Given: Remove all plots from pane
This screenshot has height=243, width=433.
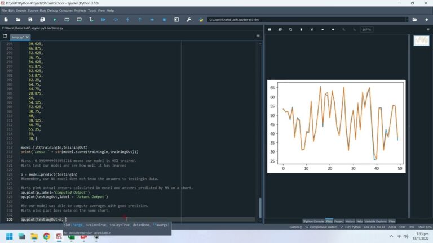Looking at the screenshot, I should coord(312,29).
